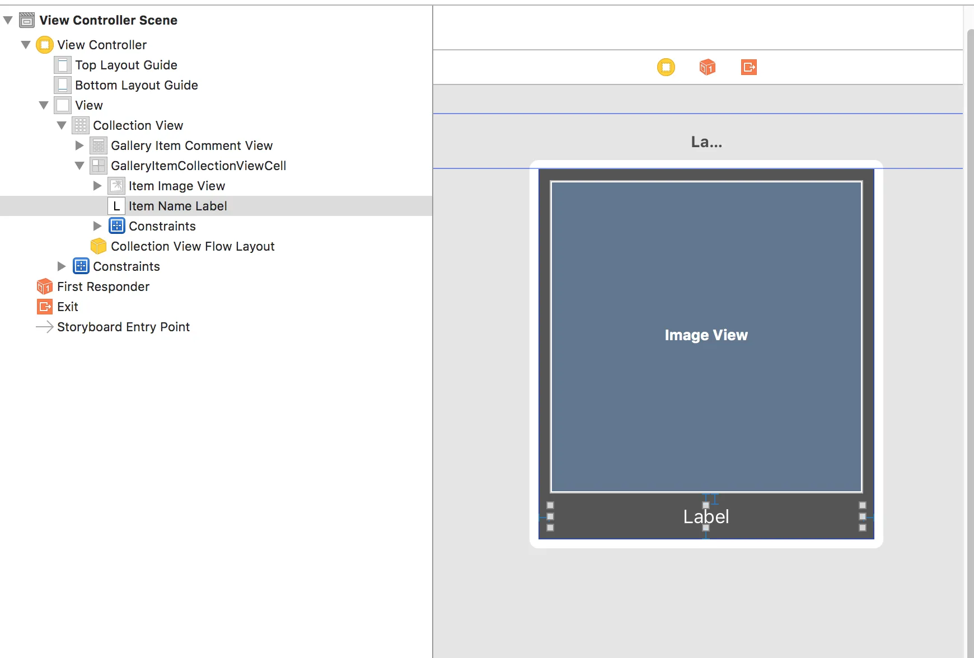This screenshot has height=658, width=974.
Task: Click the Constraints icon under GalleryItemCollectionViewCell
Action: [x=116, y=226]
